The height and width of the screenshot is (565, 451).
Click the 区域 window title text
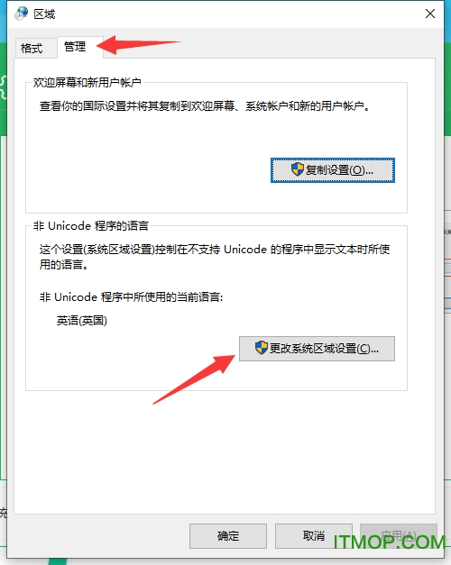[44, 14]
